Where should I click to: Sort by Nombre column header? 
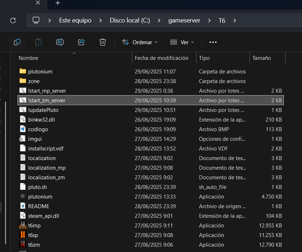[x=28, y=58]
